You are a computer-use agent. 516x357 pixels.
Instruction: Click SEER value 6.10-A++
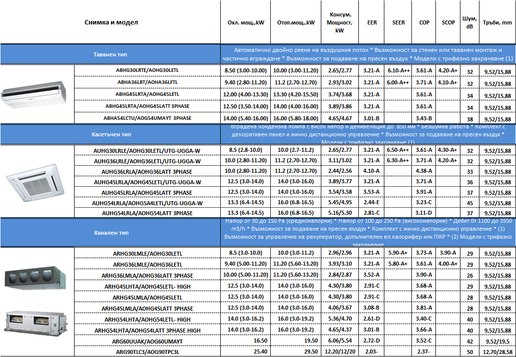(398, 70)
